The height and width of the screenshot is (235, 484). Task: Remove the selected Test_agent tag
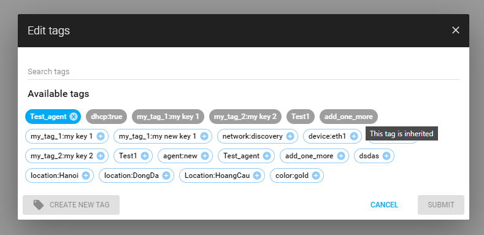(74, 117)
